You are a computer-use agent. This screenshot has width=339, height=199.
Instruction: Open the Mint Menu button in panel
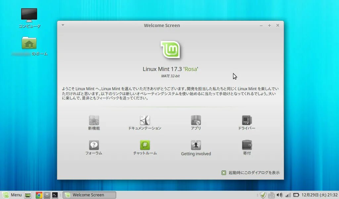coord(12,195)
